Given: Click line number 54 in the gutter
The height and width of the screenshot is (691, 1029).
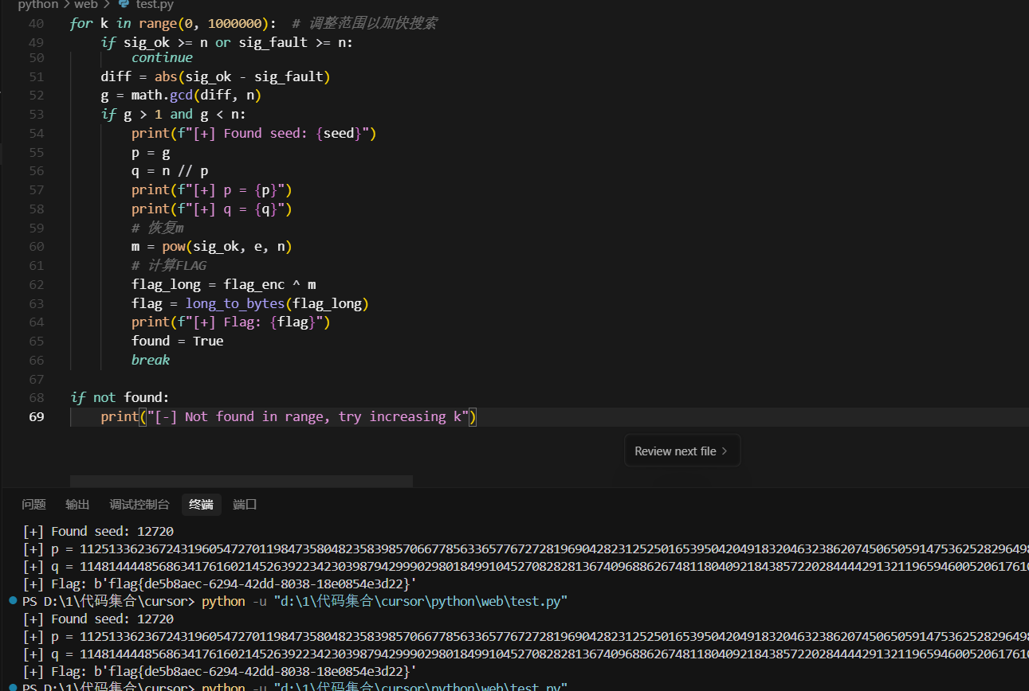Looking at the screenshot, I should point(36,133).
